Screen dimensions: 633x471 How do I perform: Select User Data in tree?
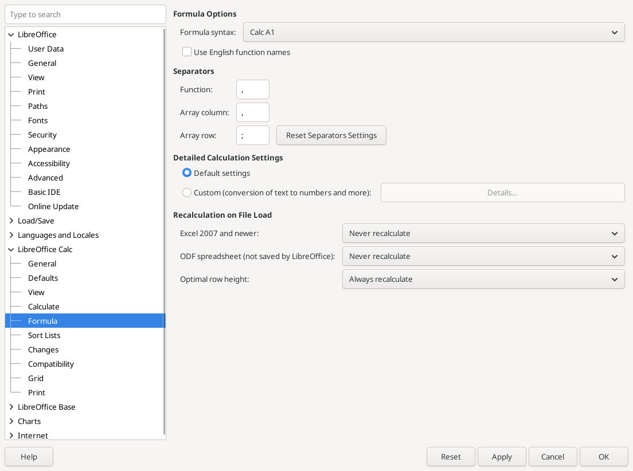tap(46, 49)
